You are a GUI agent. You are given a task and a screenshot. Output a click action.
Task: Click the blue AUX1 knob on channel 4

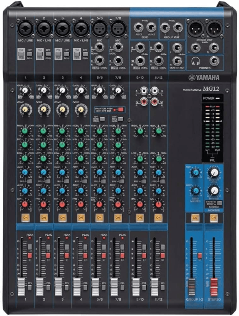click(x=81, y=172)
